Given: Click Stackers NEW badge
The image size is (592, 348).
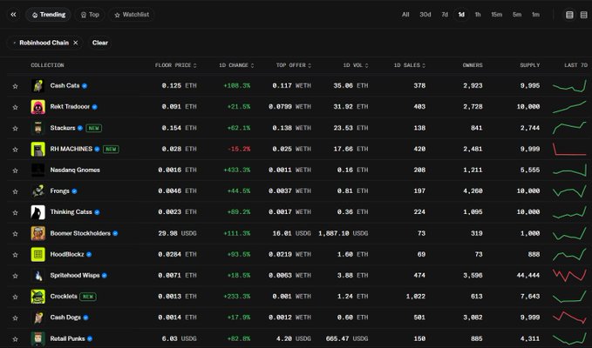Looking at the screenshot, I should (93, 128).
